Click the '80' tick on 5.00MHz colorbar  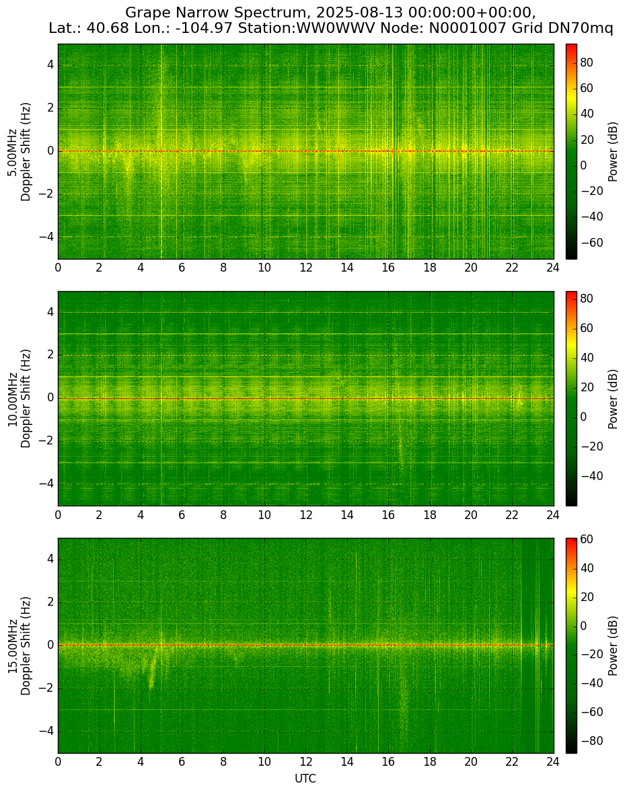(x=587, y=62)
